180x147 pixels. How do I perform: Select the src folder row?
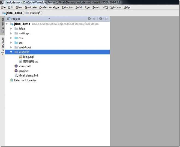click(x=57, y=43)
